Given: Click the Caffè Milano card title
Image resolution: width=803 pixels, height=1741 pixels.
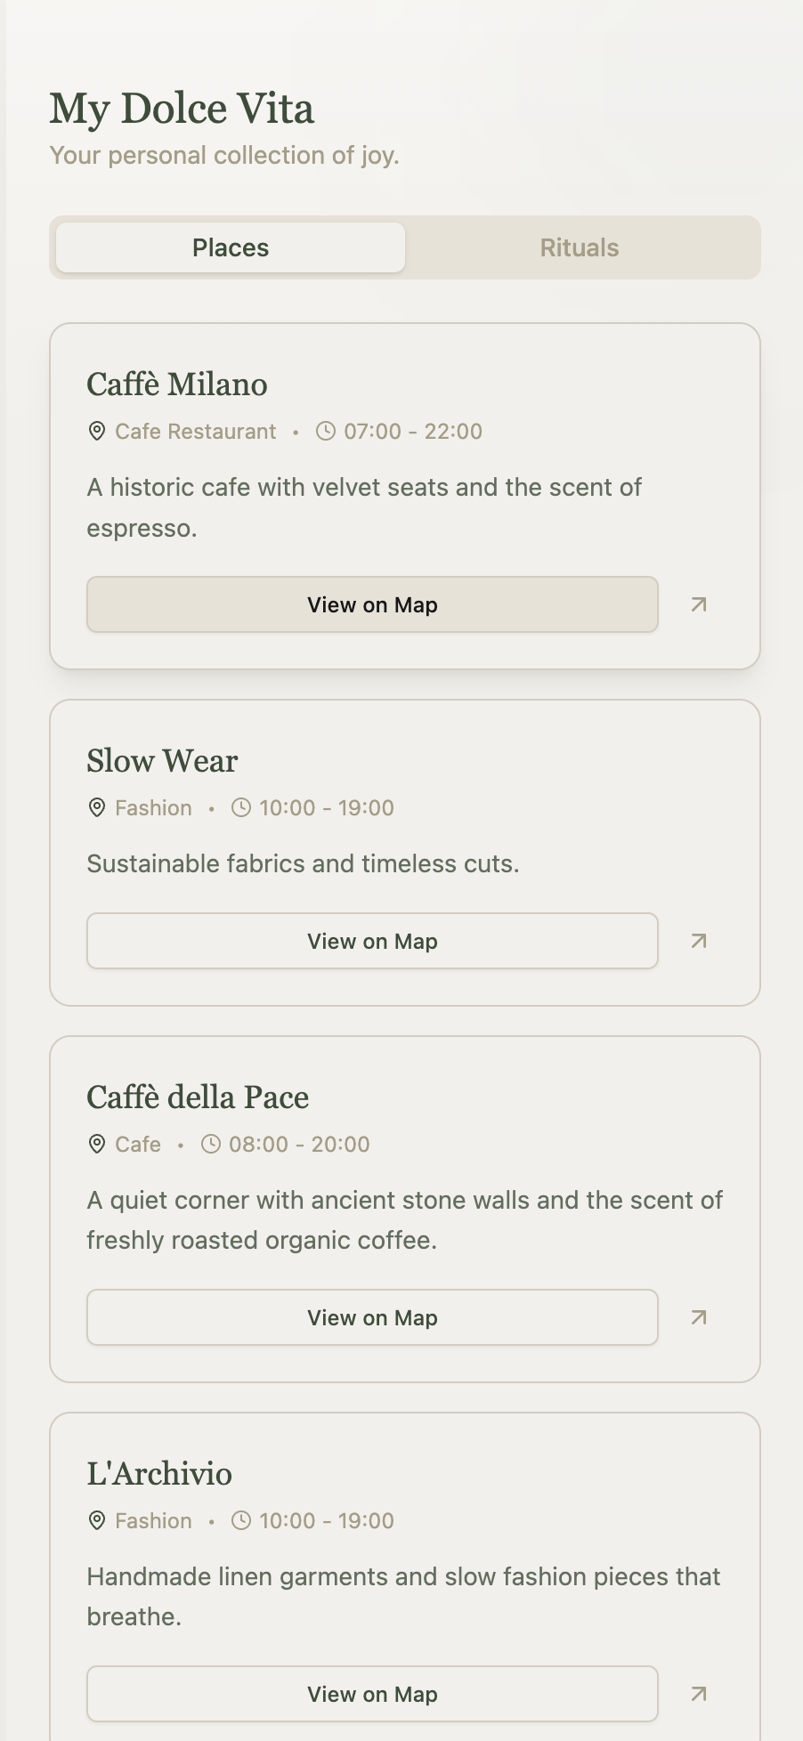Looking at the screenshot, I should pos(177,385).
